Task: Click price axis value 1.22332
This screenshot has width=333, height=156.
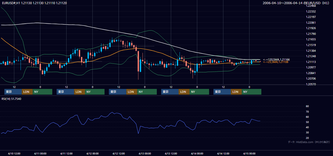Action: [x=310, y=11]
